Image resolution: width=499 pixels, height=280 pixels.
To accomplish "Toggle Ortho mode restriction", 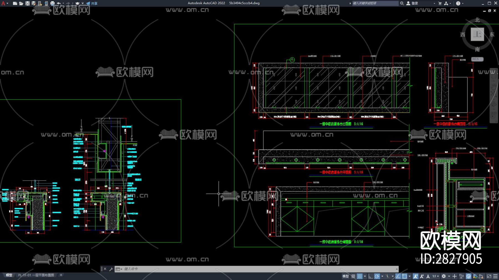I will click(370, 276).
